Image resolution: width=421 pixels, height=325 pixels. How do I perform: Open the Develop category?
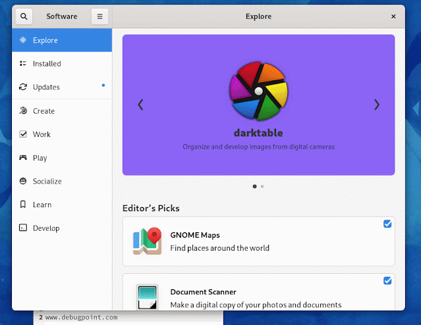click(x=62, y=228)
